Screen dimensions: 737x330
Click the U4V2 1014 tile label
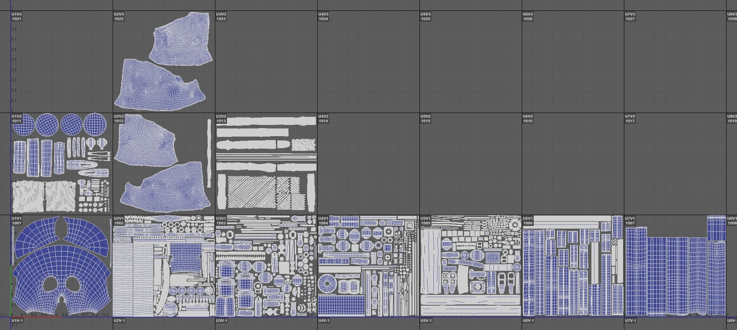(x=323, y=118)
